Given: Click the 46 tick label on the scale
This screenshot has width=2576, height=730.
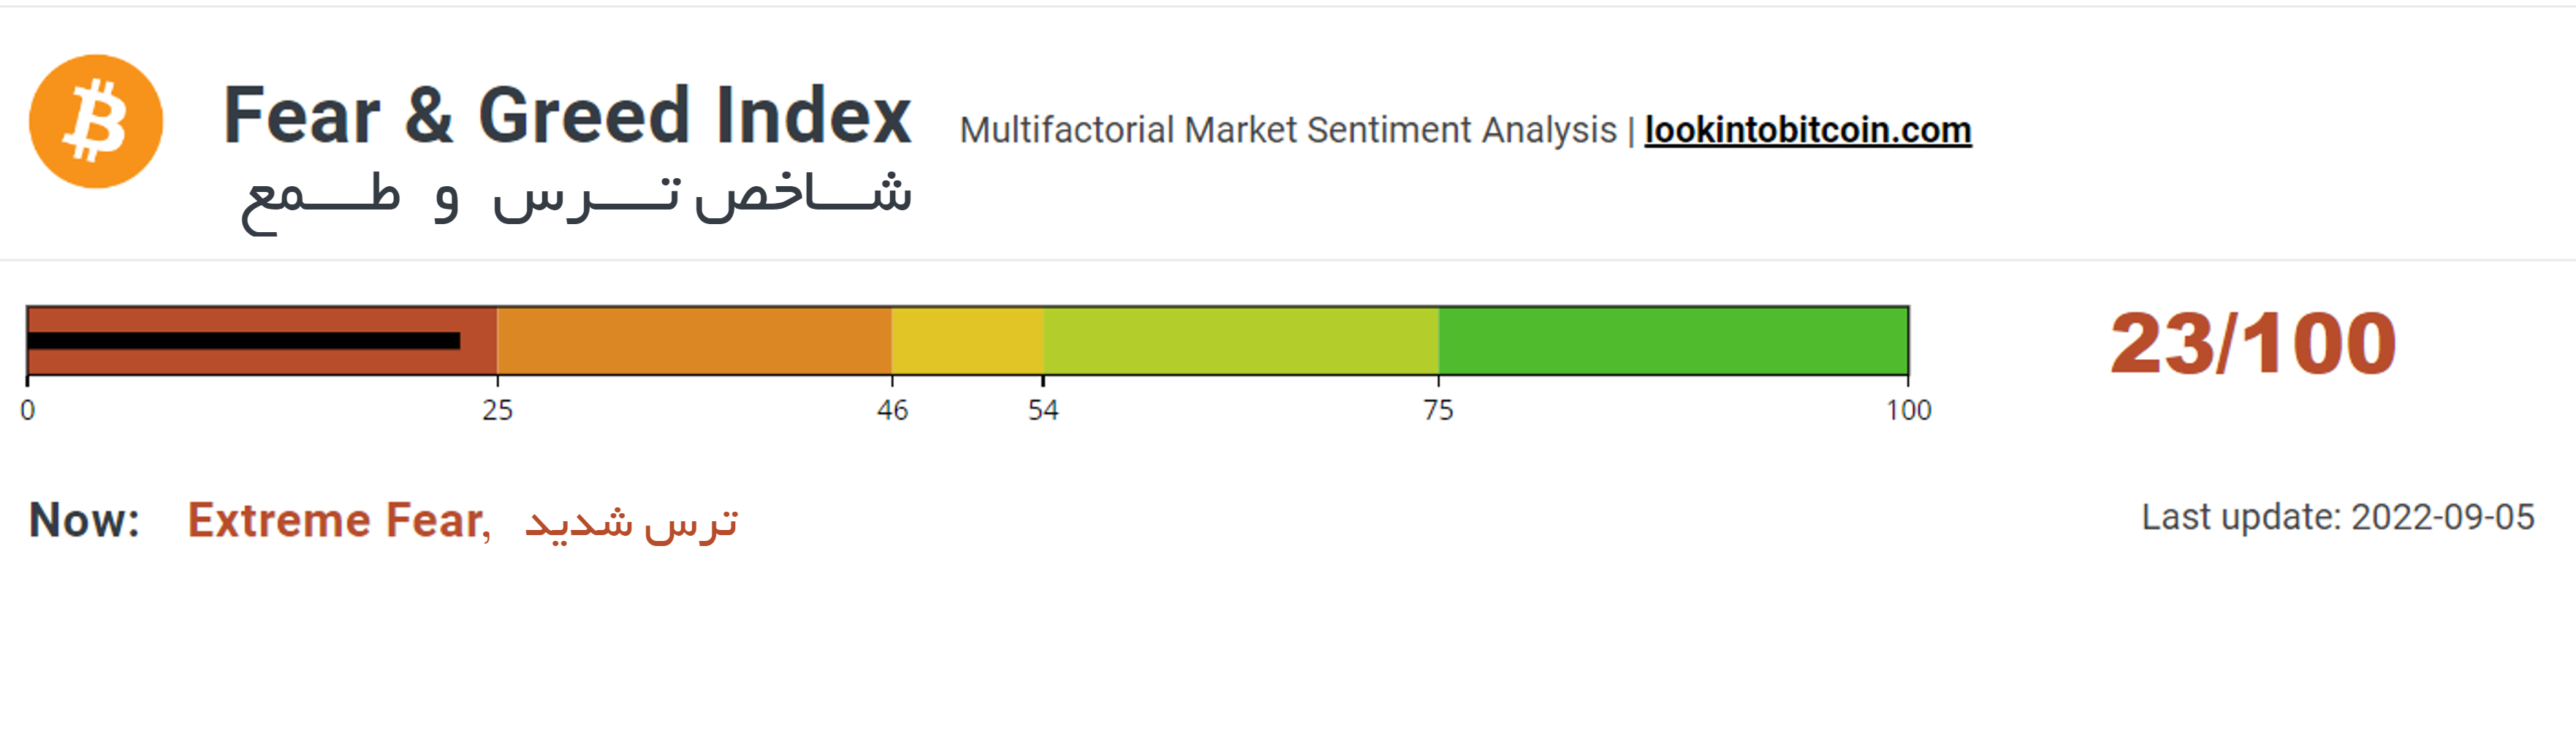Looking at the screenshot, I should click(892, 410).
